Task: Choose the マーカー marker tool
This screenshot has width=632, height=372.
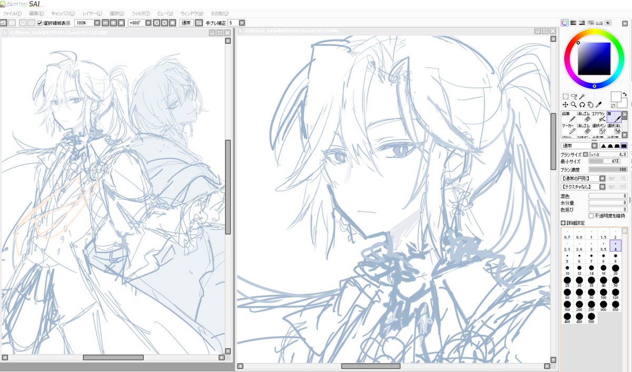Action: 568,129
